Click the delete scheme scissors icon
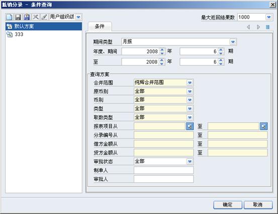278x214 pixels. (x=36, y=17)
